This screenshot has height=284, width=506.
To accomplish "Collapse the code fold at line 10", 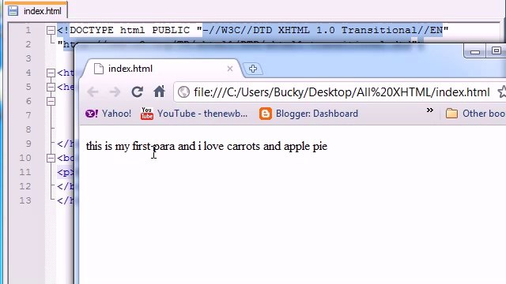I will (51, 158).
